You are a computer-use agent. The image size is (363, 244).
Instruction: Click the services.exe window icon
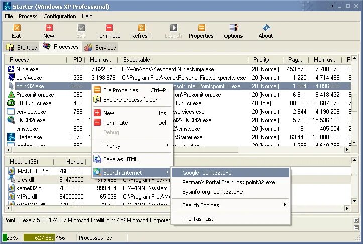point(11,112)
